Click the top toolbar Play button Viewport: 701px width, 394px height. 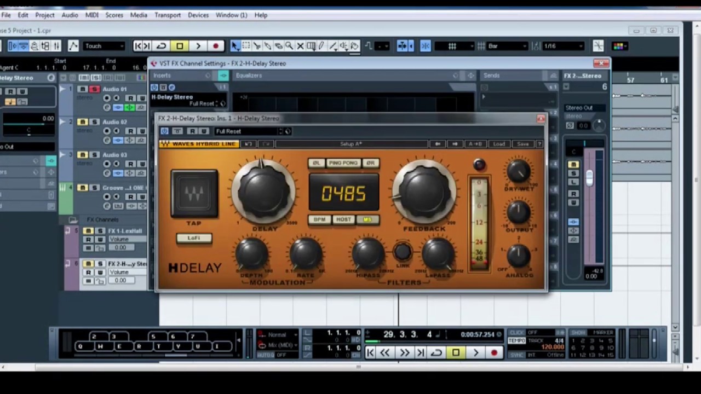(198, 47)
